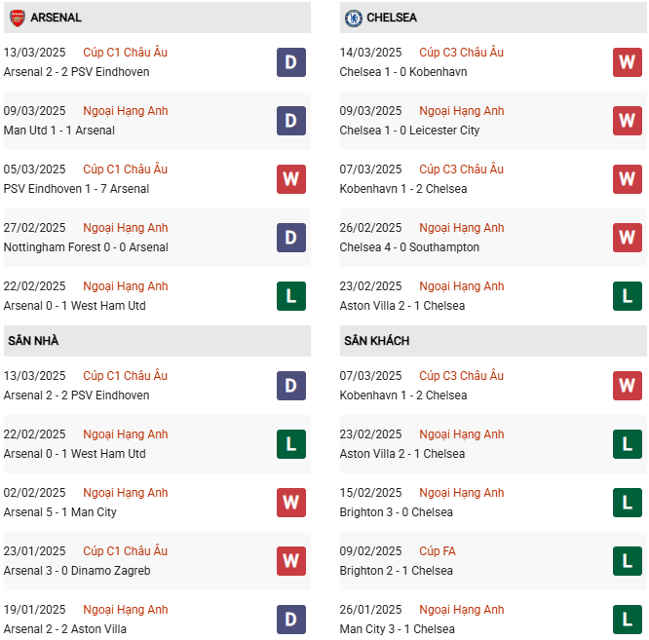649x640 pixels.
Task: Open Cúp C3 Châu Âu link dated 14/03/2025
Action: point(461,53)
